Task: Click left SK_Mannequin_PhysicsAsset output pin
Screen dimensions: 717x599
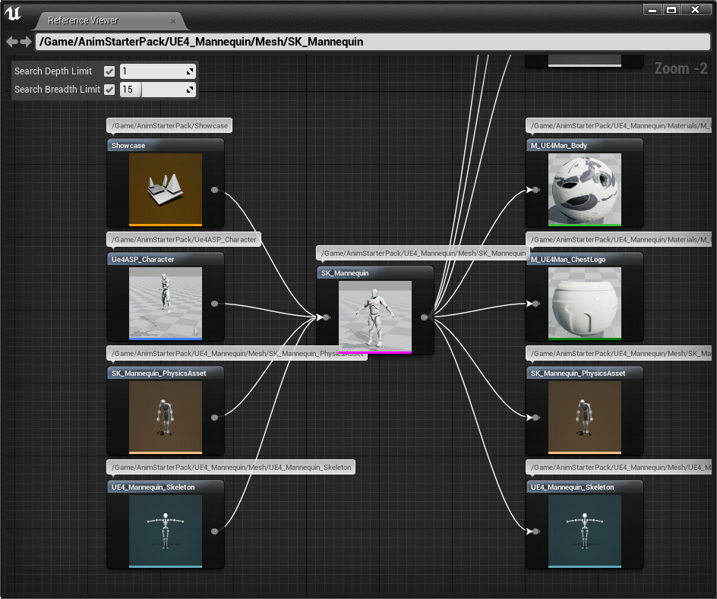Action: click(214, 417)
